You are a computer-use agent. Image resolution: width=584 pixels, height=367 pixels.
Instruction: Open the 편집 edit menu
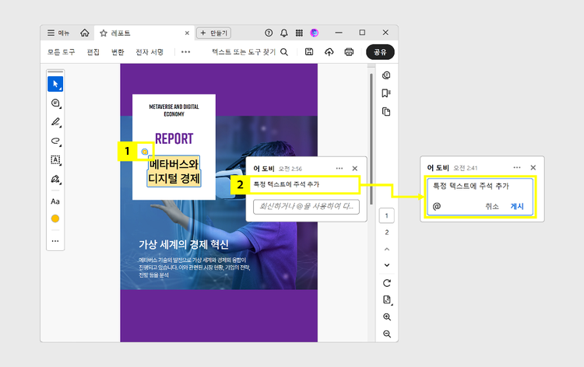(93, 52)
